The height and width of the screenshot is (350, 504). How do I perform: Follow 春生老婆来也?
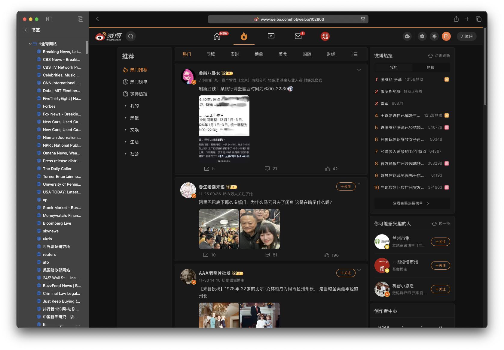(x=346, y=187)
